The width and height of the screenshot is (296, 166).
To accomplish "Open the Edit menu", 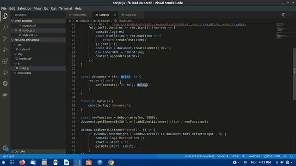I will coord(12,8).
